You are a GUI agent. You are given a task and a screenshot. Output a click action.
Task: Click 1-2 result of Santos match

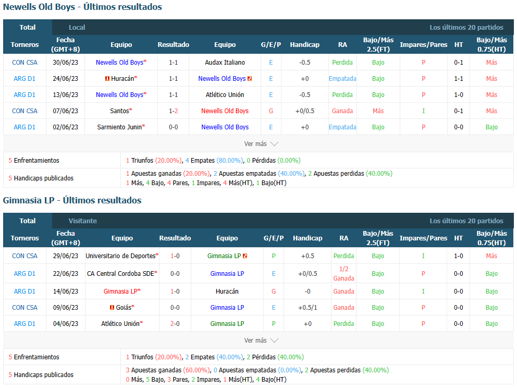point(174,111)
